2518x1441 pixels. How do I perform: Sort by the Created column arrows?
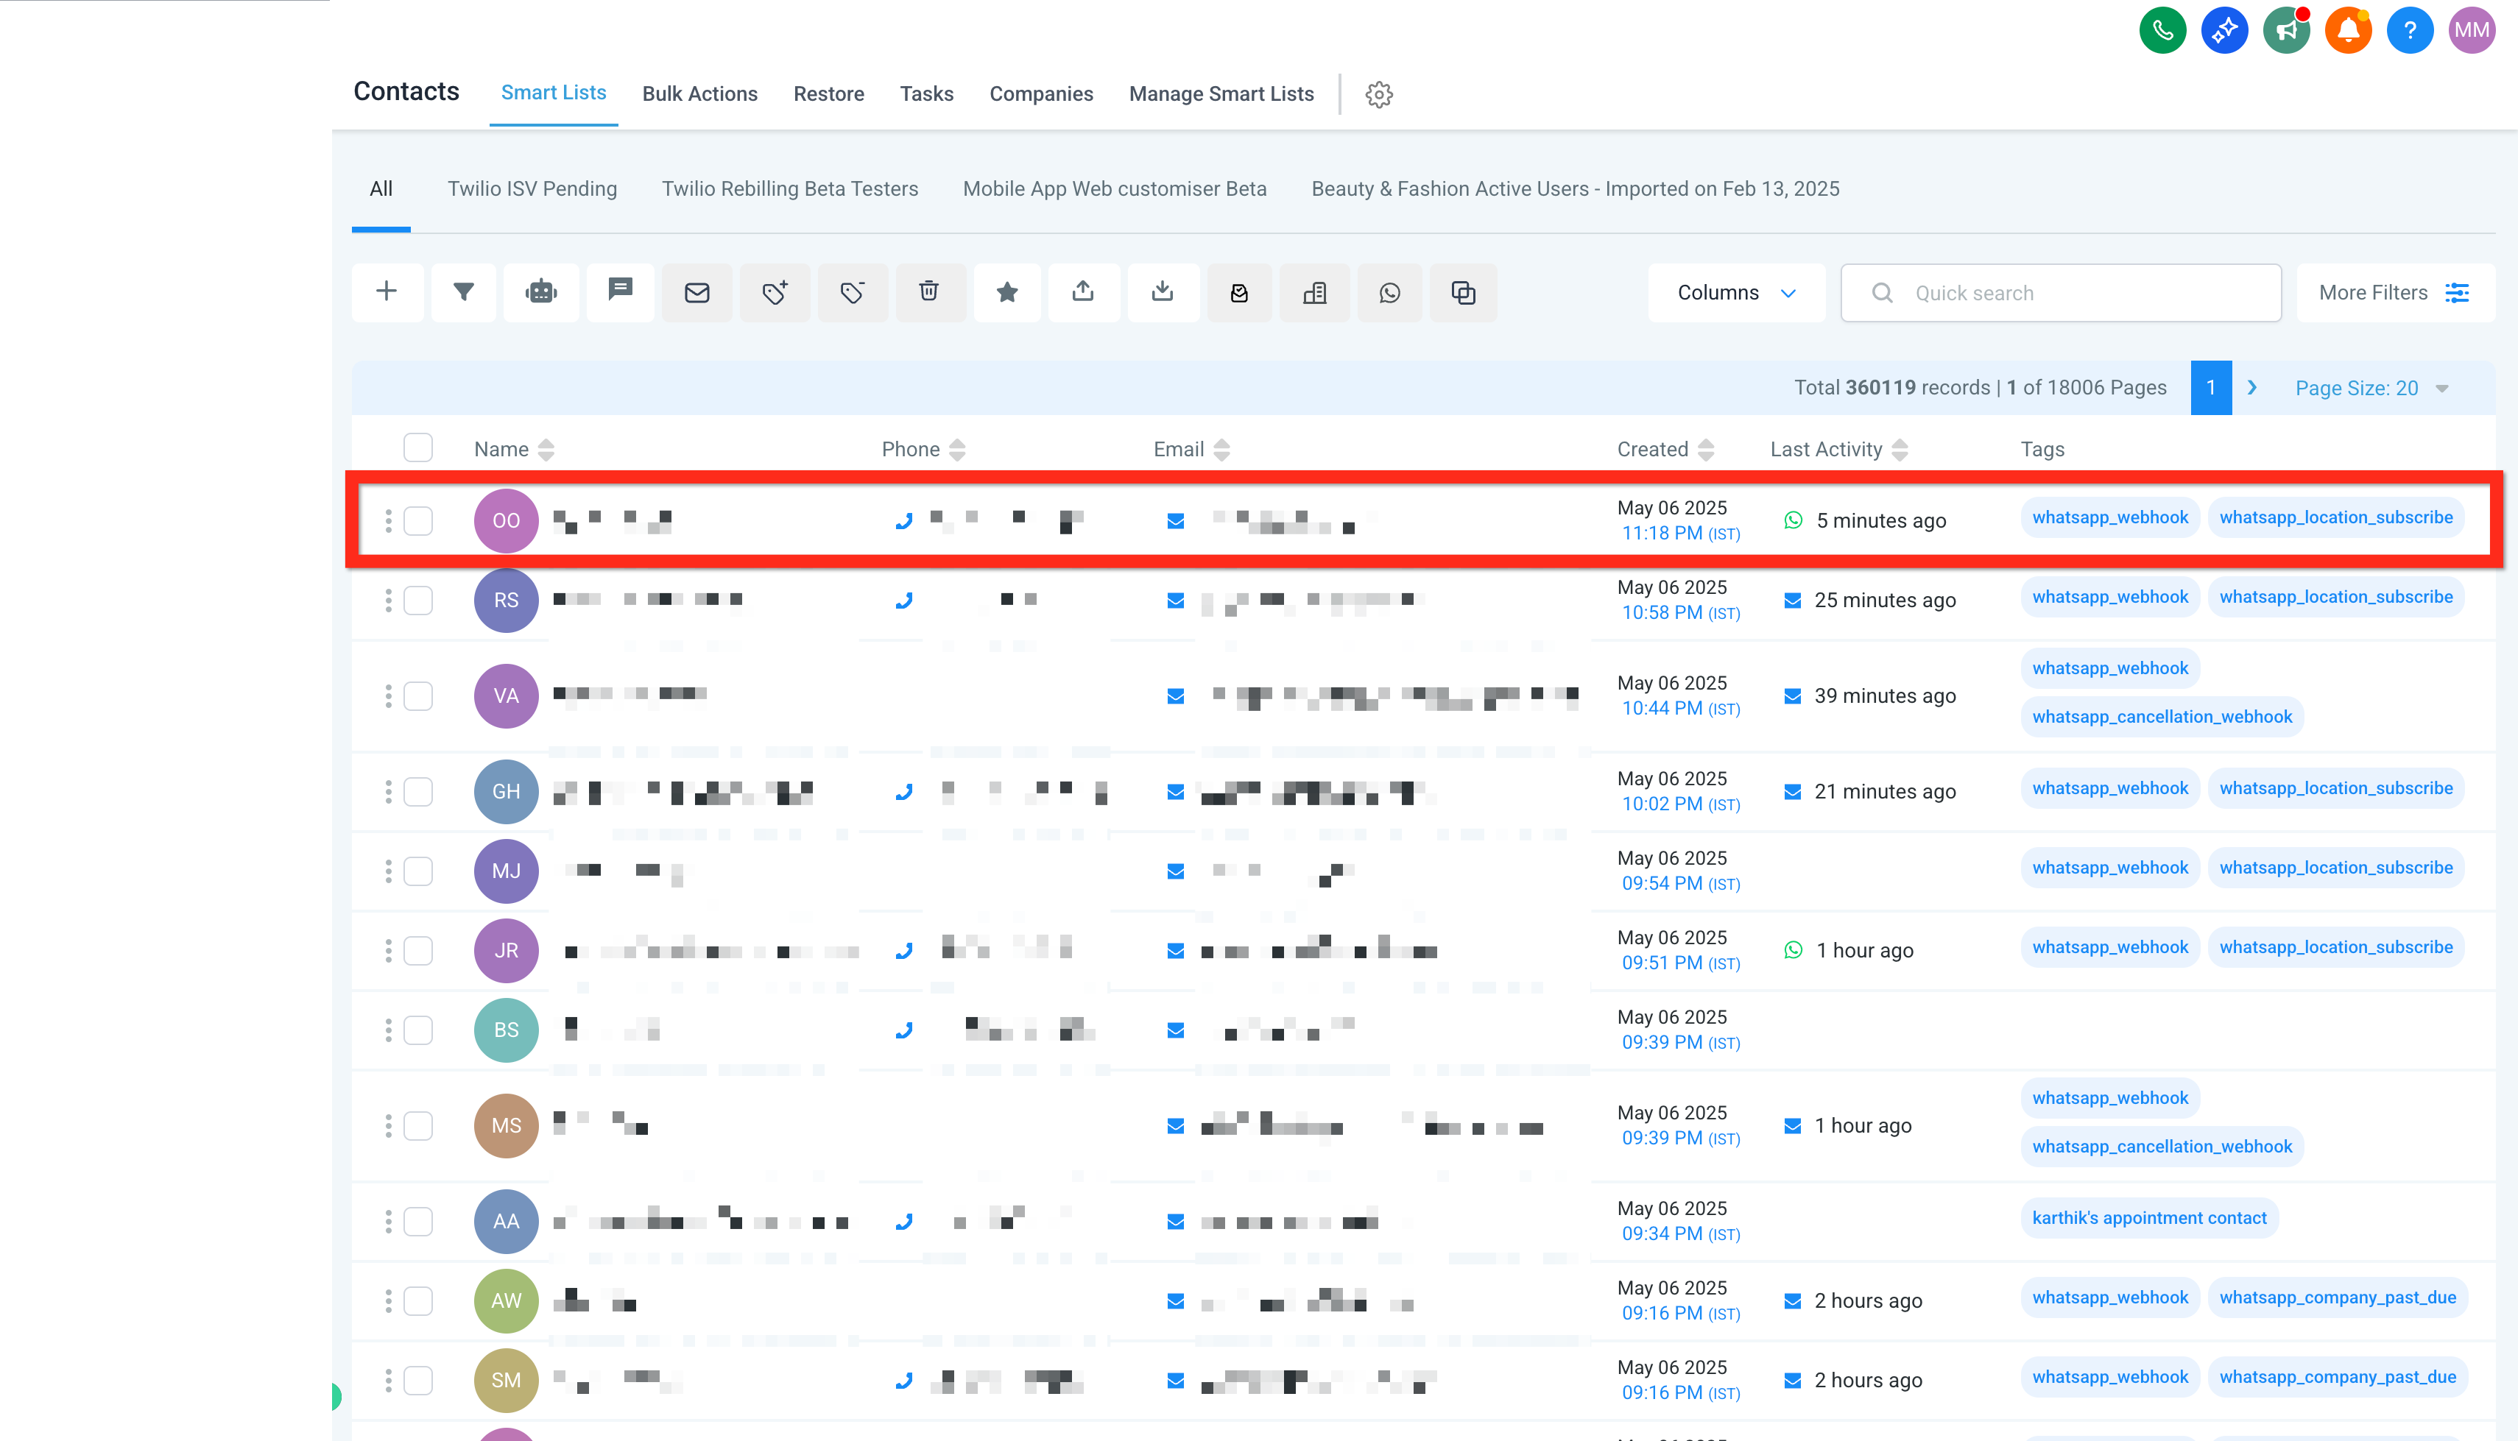click(1705, 450)
